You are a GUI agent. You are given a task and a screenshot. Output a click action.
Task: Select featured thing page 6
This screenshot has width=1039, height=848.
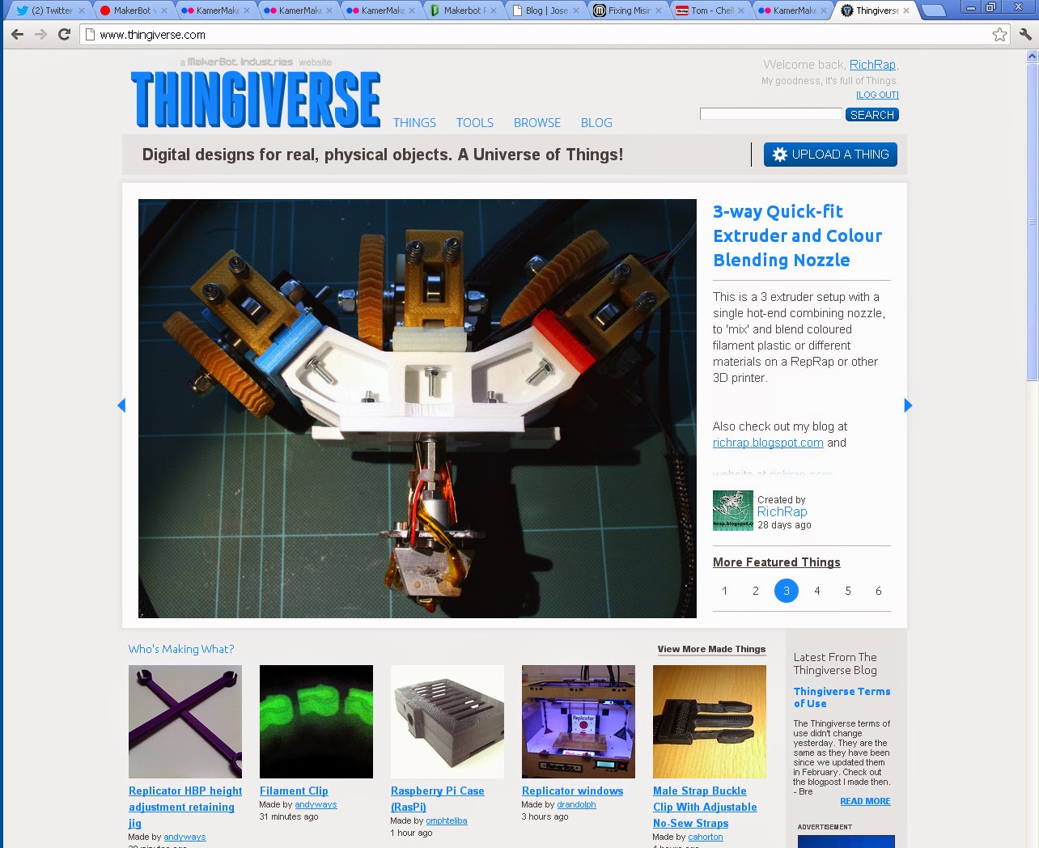coord(878,591)
